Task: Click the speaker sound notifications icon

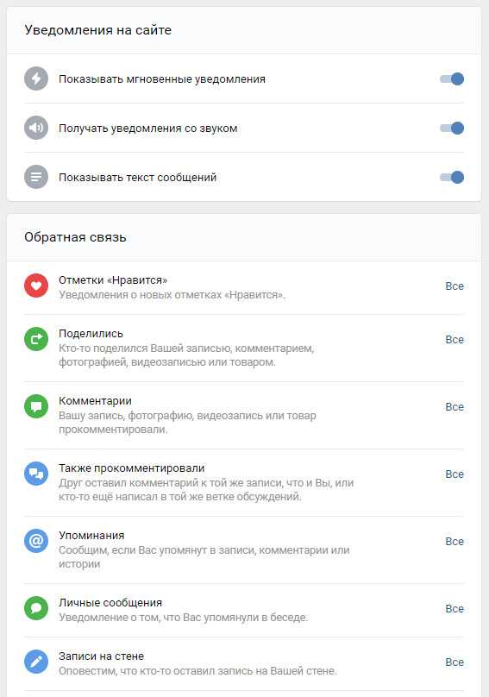Action: pos(36,128)
